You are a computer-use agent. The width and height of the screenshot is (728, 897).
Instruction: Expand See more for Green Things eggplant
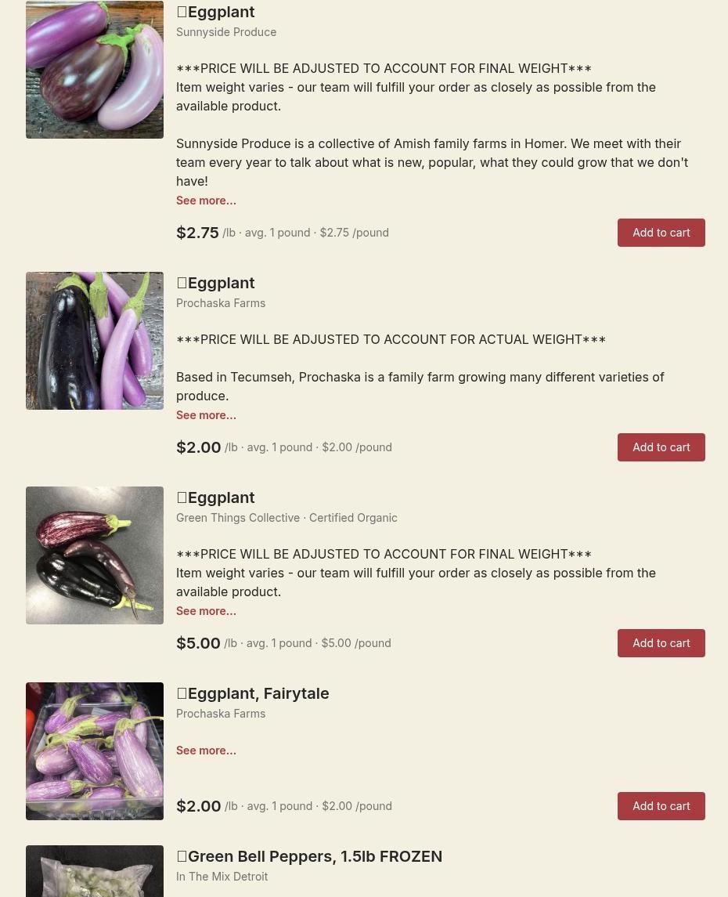point(206,611)
